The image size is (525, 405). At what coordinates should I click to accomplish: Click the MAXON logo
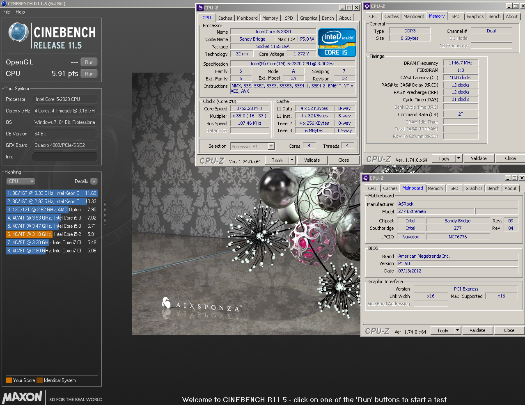pyautogui.click(x=23, y=397)
